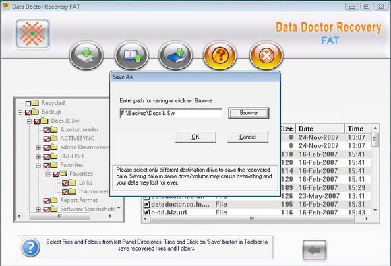Screen dimensions: 391x266
Task: Select the Acrobat reader tree label
Action: pyautogui.click(x=80, y=129)
